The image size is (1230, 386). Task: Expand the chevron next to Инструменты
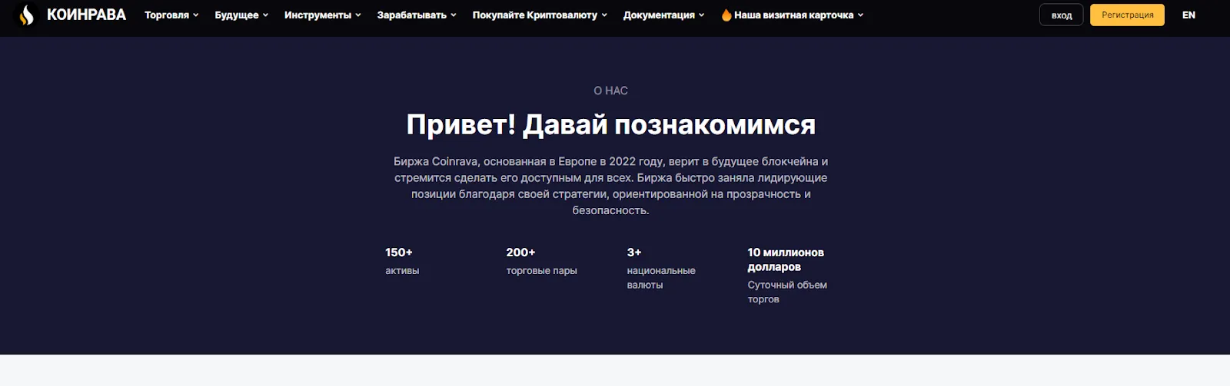tap(358, 15)
